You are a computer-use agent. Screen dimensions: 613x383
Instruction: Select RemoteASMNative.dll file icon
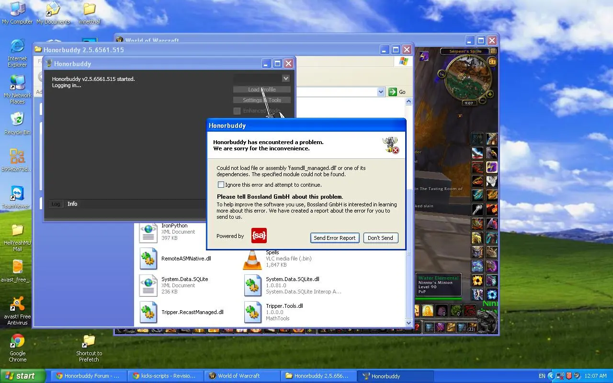[148, 259]
